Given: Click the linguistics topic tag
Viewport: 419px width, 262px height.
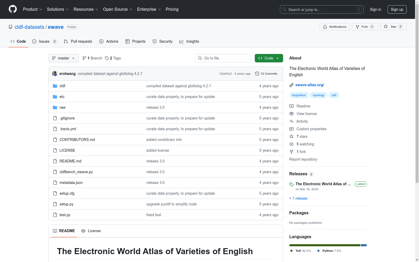Looking at the screenshot, I should pos(299,95).
